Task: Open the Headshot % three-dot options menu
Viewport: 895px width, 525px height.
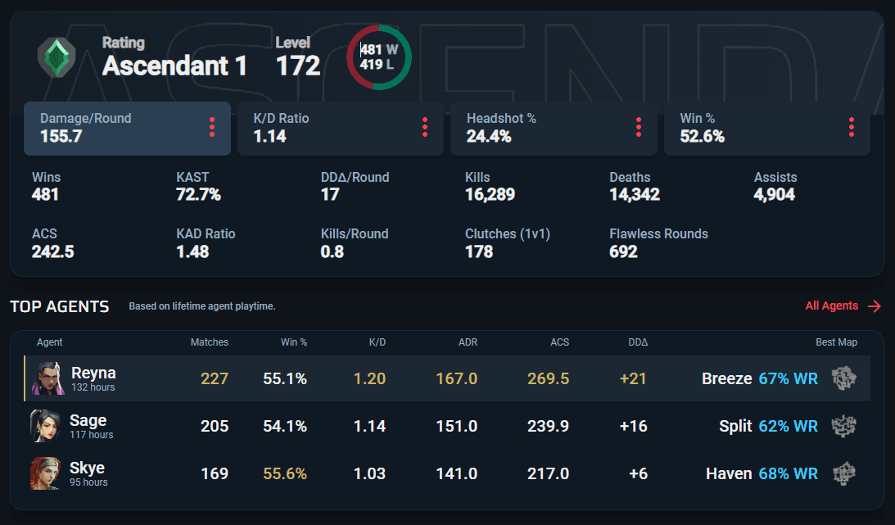Action: click(638, 127)
